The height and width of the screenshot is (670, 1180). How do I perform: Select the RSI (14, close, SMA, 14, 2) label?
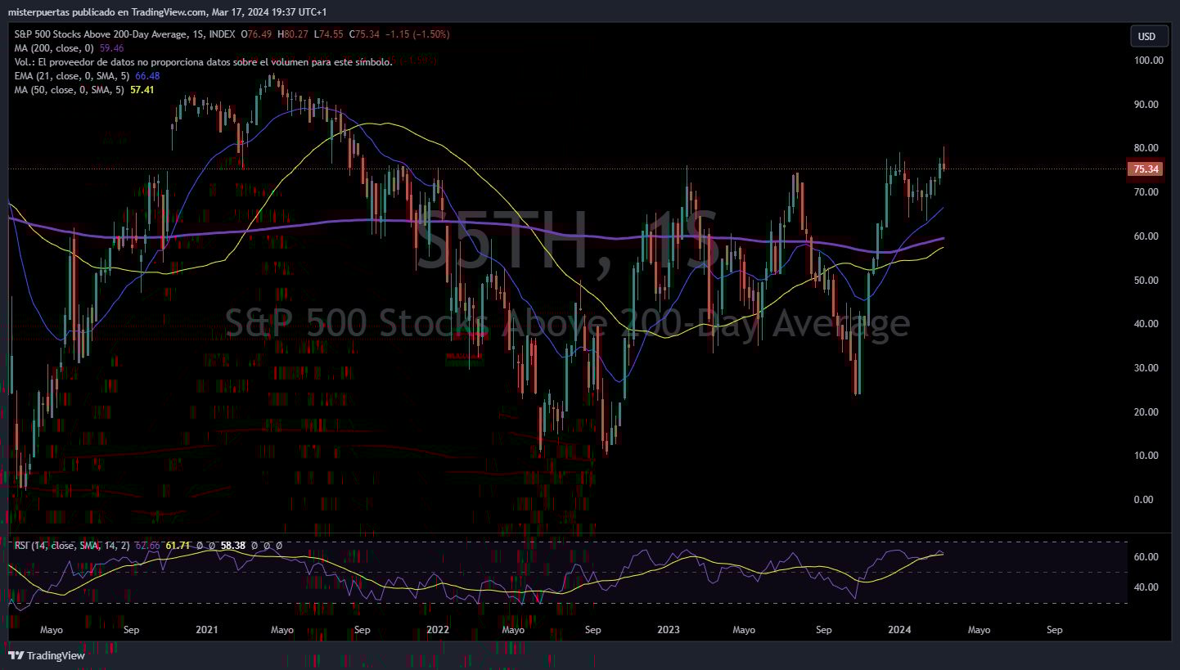(72, 546)
